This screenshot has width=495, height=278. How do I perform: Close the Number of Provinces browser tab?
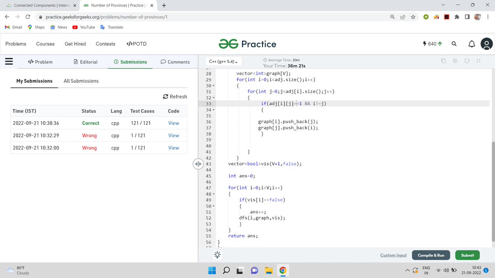151,5
